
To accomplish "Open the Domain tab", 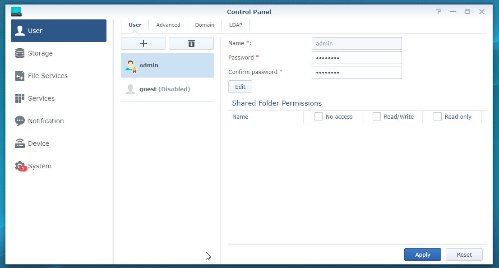I will [x=204, y=25].
